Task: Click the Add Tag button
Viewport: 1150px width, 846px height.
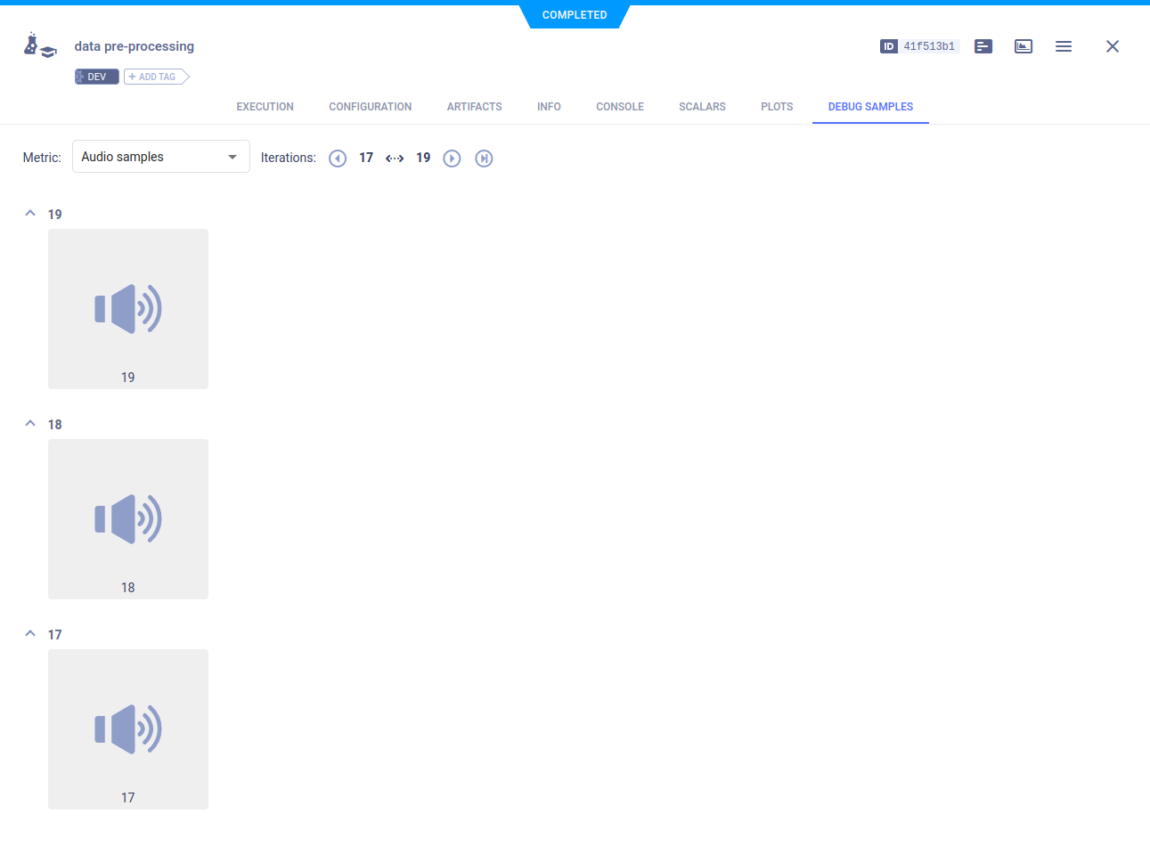Action: point(156,77)
